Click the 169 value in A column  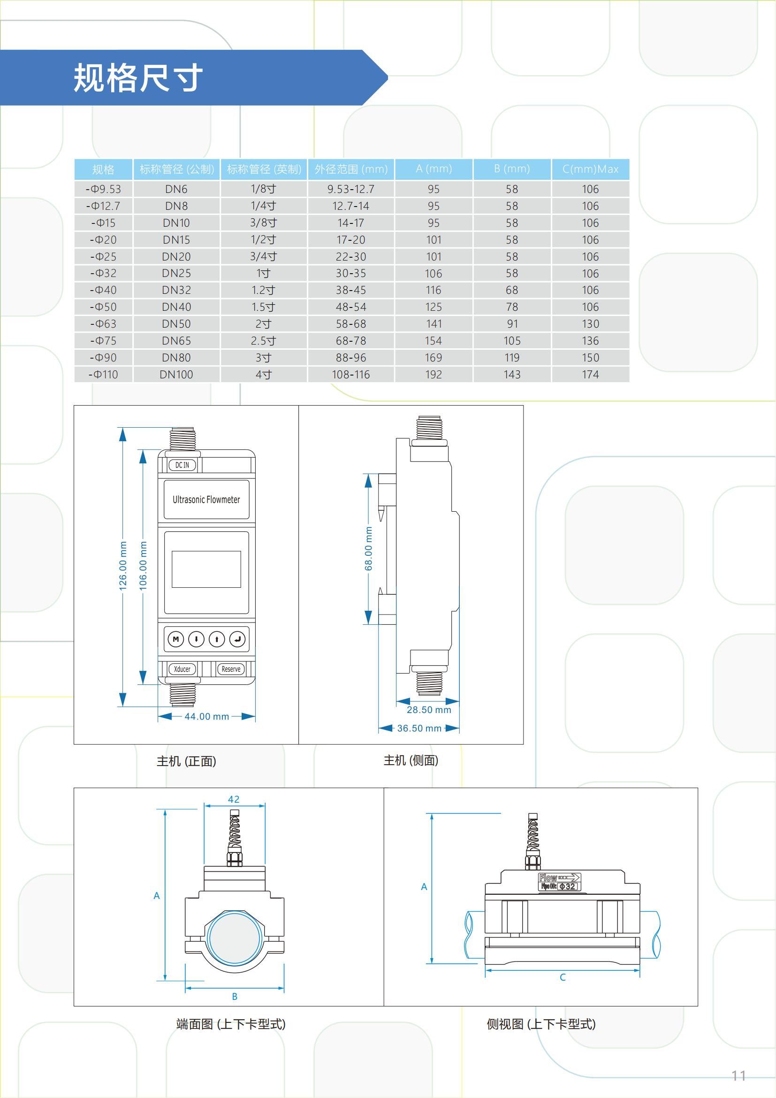pos(434,358)
